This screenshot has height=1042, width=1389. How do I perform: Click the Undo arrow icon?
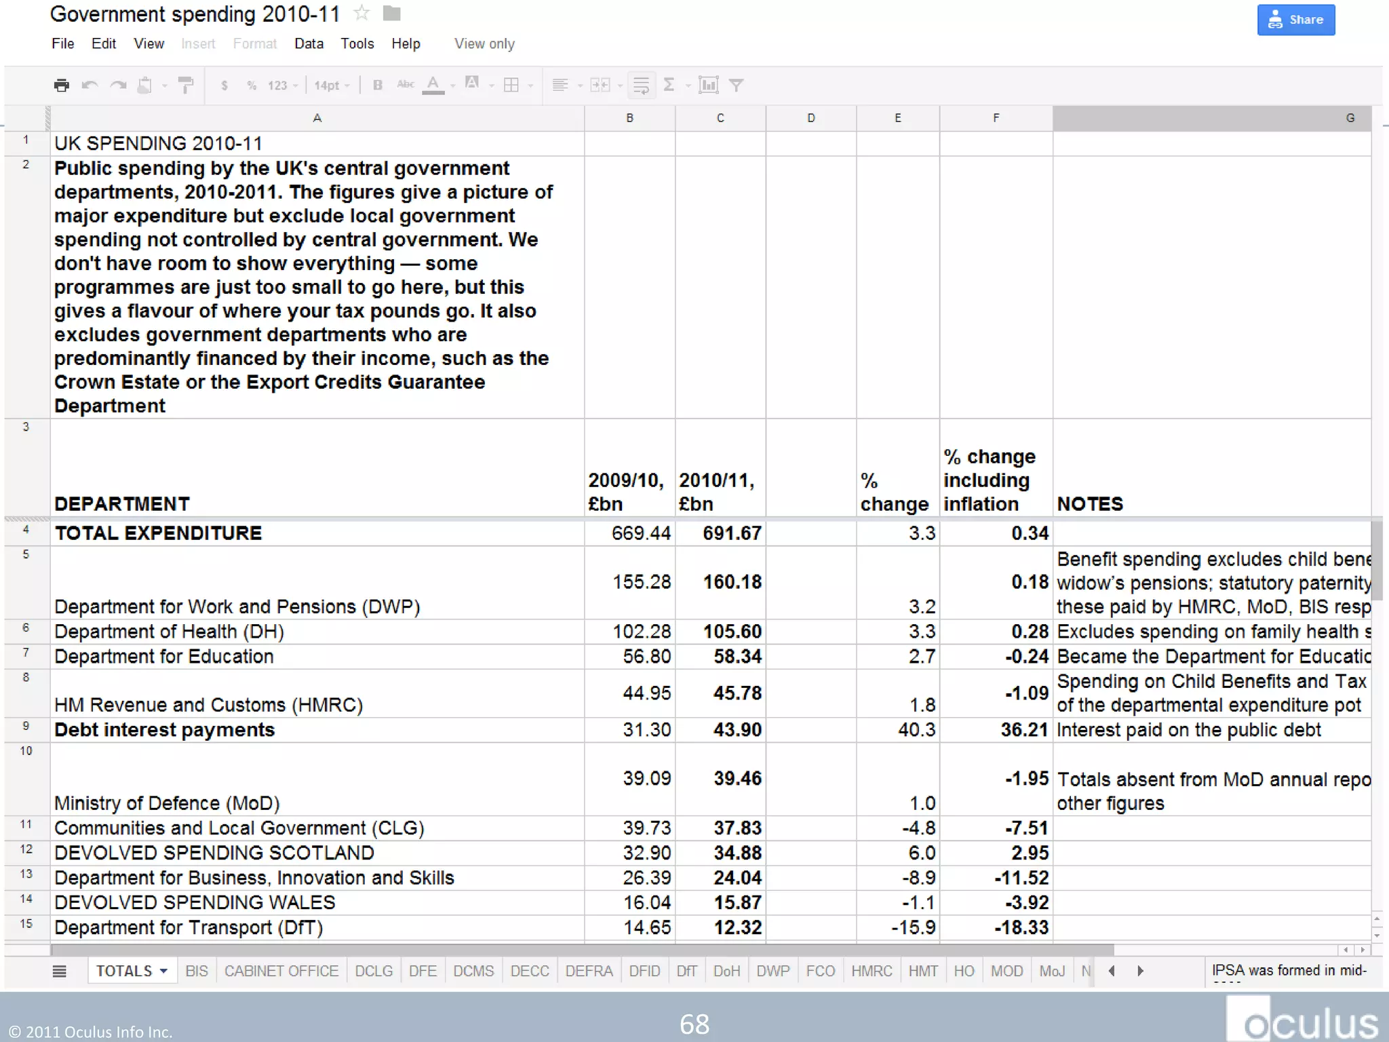[90, 85]
